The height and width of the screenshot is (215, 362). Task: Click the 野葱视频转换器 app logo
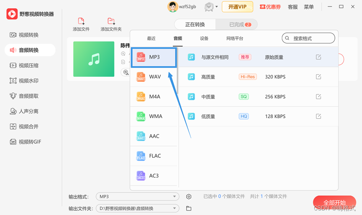coord(12,14)
